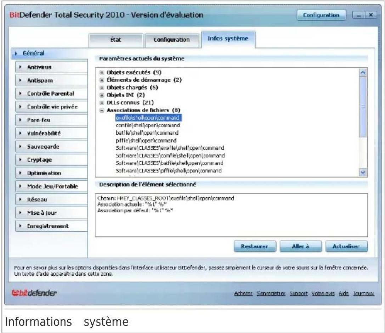Click the Actualiser button
The height and width of the screenshot is (333, 385).
346,246
